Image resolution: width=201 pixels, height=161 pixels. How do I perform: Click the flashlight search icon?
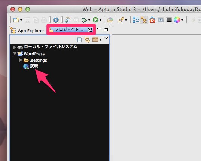121,20
